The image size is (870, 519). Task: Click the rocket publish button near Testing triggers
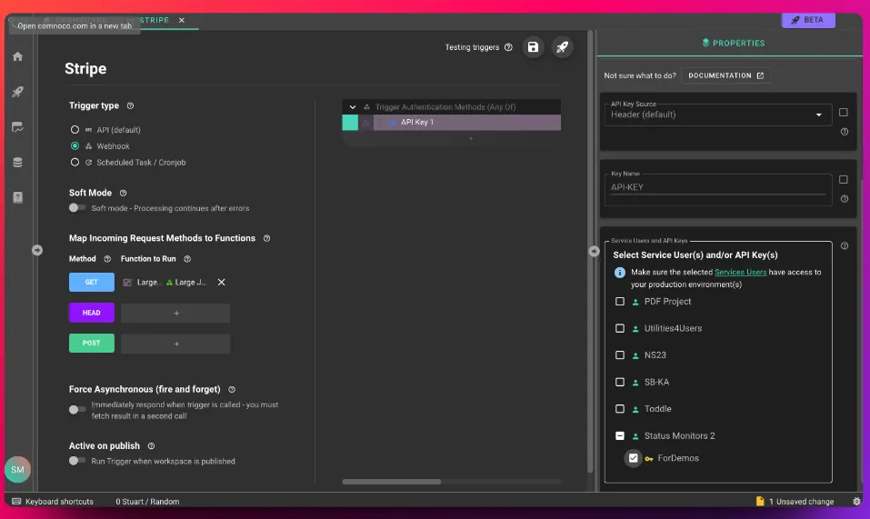coord(563,47)
